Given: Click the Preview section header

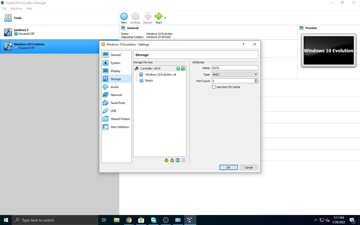Looking at the screenshot, I should coord(311,28).
